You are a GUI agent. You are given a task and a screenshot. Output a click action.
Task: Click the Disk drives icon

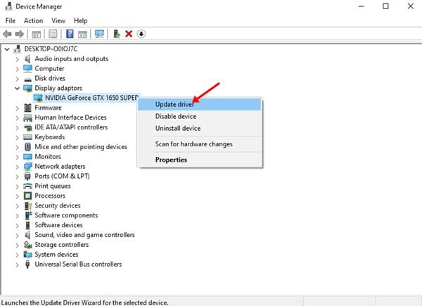coord(27,79)
